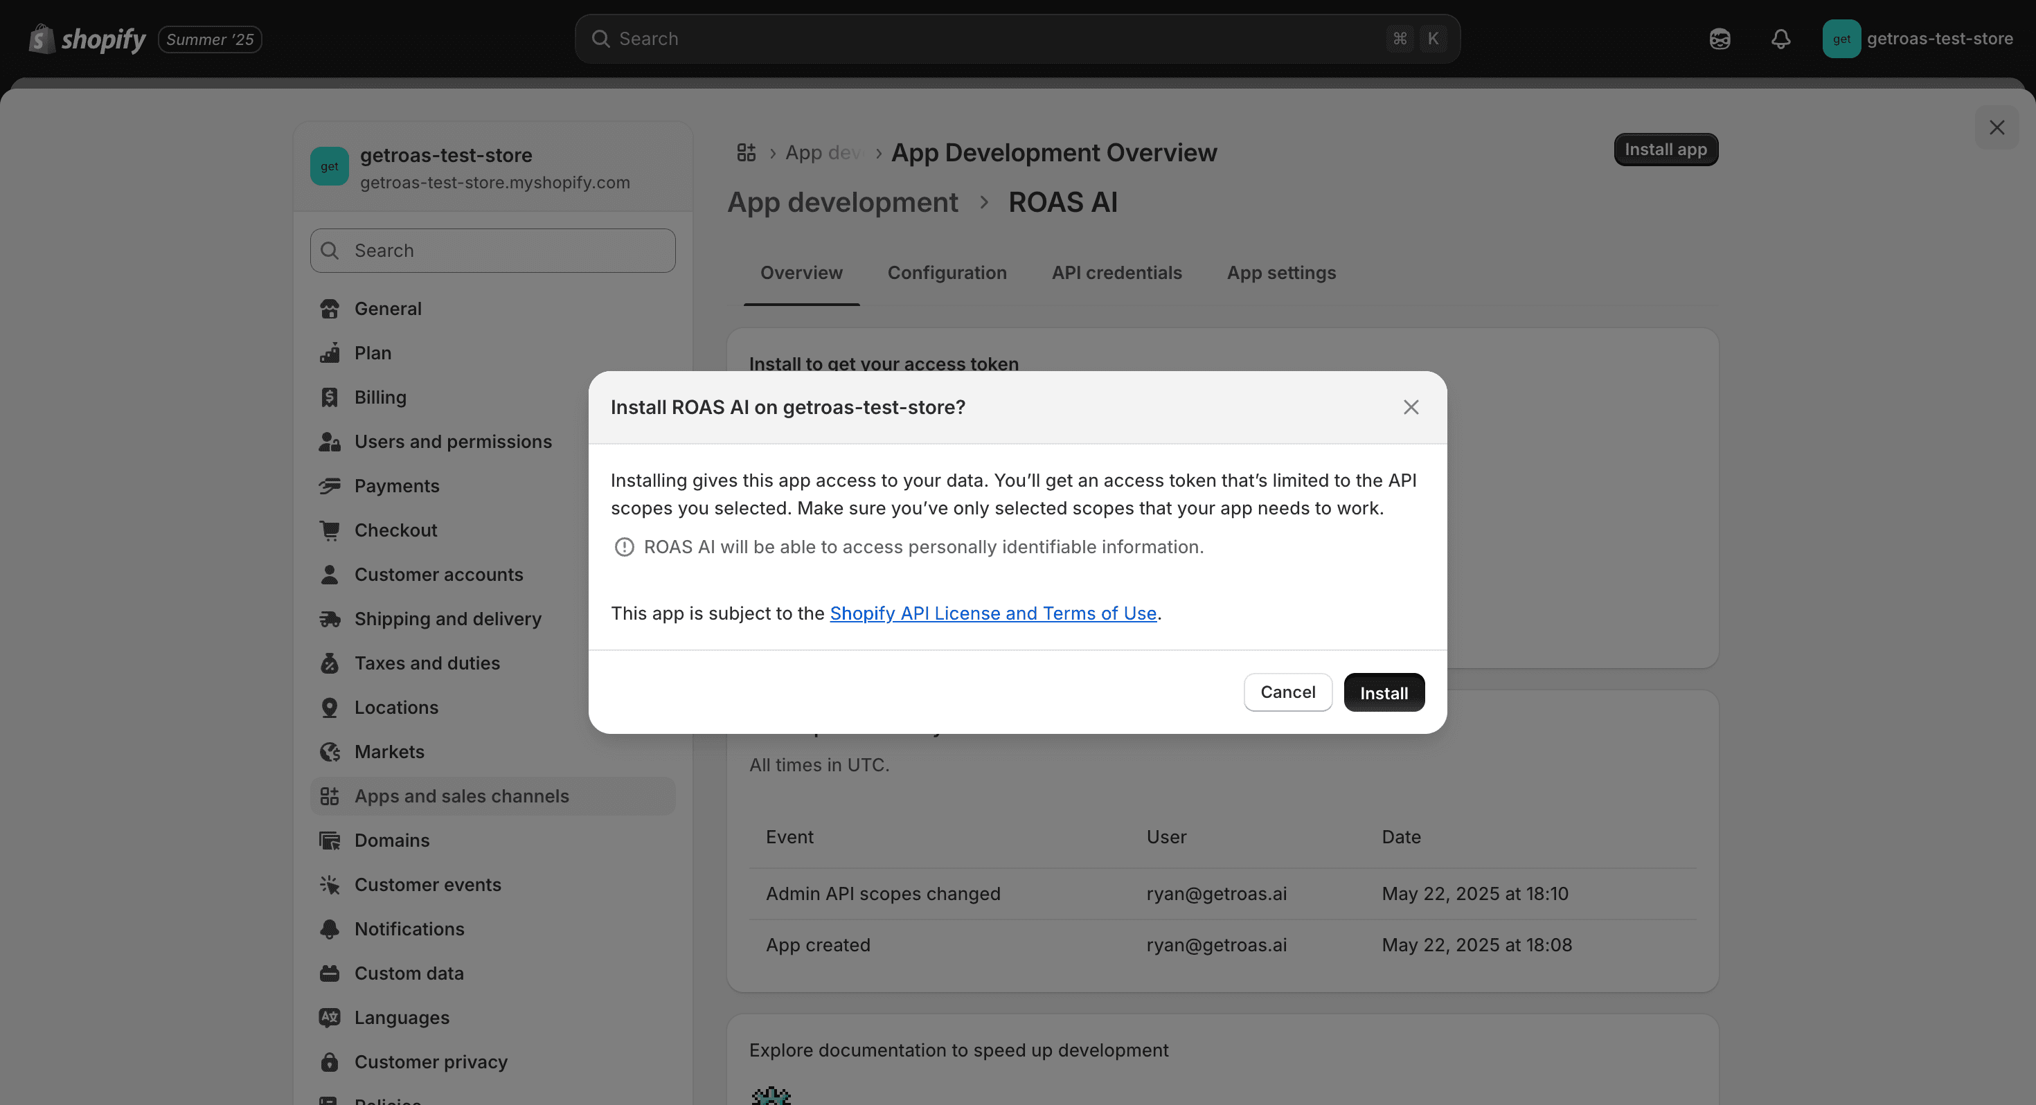The height and width of the screenshot is (1105, 2036).
Task: Click the User column header
Action: coord(1166,836)
